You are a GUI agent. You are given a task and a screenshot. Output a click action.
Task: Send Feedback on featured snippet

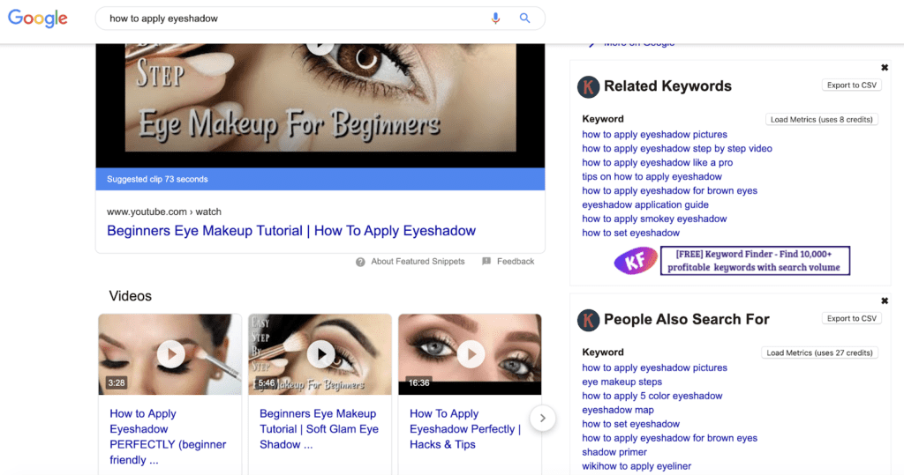516,262
